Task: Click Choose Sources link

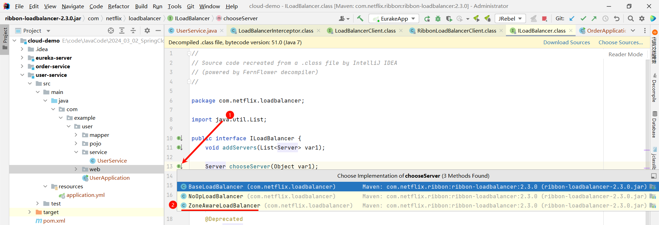Action: pyautogui.click(x=621, y=42)
